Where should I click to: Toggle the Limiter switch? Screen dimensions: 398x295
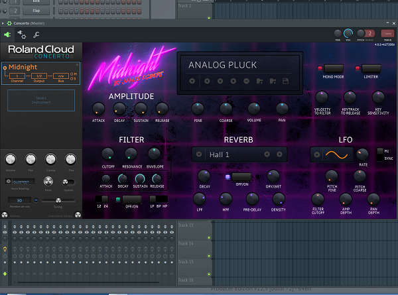click(x=371, y=68)
